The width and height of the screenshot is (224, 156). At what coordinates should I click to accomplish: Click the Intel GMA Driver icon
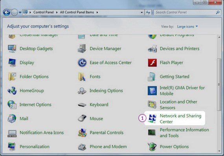tap(152, 90)
